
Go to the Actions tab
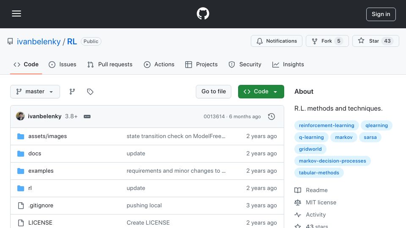pyautogui.click(x=159, y=64)
